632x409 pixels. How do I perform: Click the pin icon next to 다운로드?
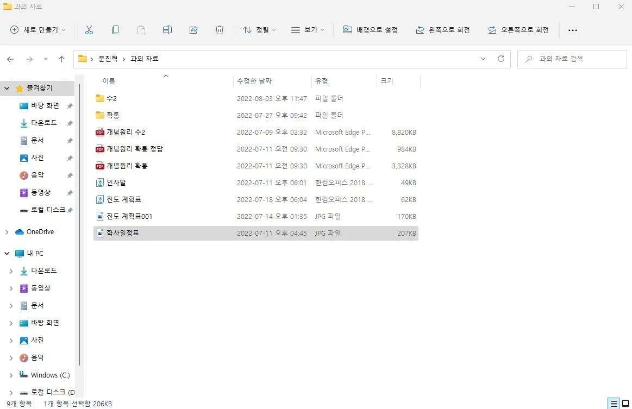[70, 123]
